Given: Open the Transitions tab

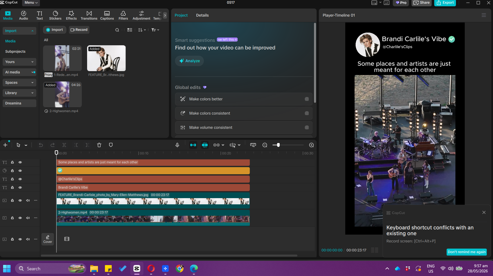Looking at the screenshot, I should pyautogui.click(x=89, y=15).
